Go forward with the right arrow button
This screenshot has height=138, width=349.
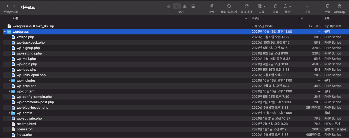click(x=14, y=6)
